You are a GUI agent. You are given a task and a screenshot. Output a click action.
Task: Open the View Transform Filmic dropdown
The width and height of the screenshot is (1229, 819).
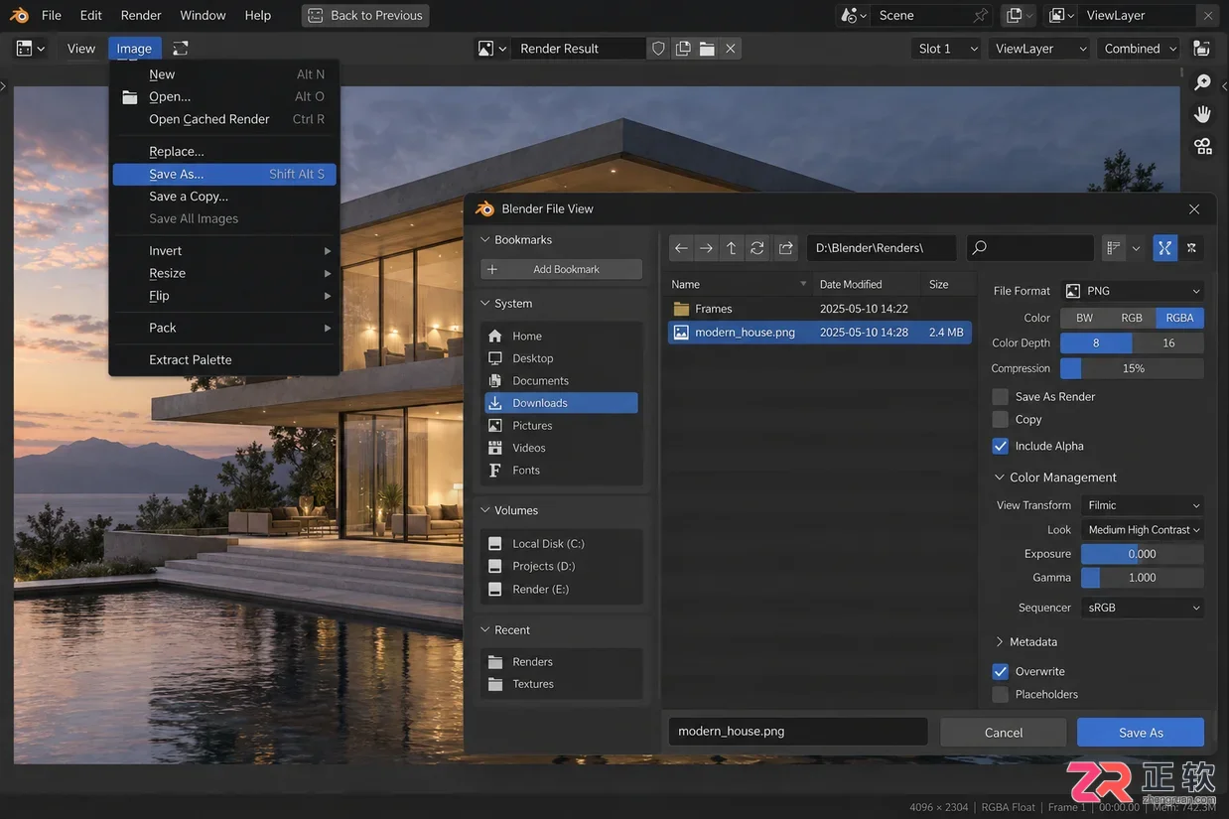point(1143,505)
